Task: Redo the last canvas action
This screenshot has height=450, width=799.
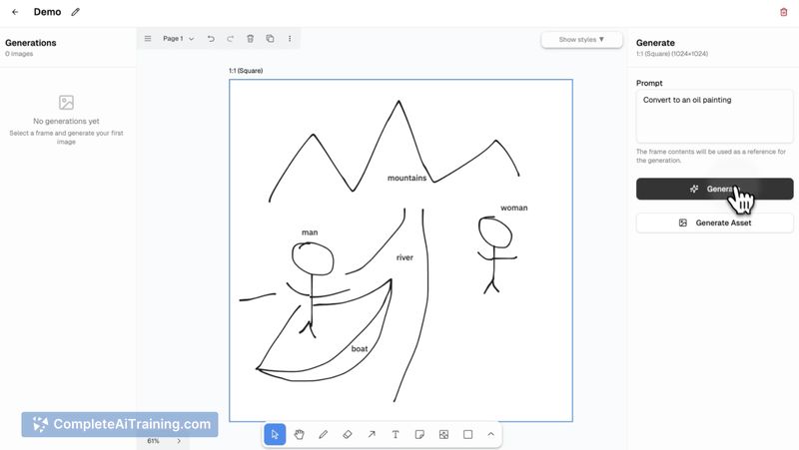Action: pos(231,39)
